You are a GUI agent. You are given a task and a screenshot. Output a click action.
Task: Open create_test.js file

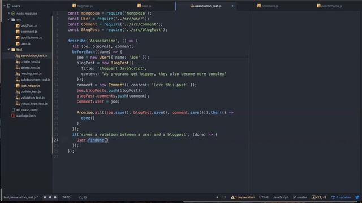(x=30, y=61)
